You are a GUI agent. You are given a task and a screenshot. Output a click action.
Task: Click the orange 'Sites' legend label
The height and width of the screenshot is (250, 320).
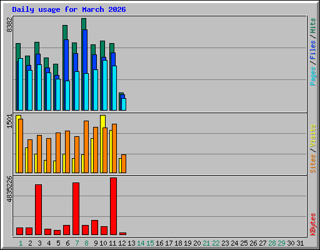tap(313, 164)
